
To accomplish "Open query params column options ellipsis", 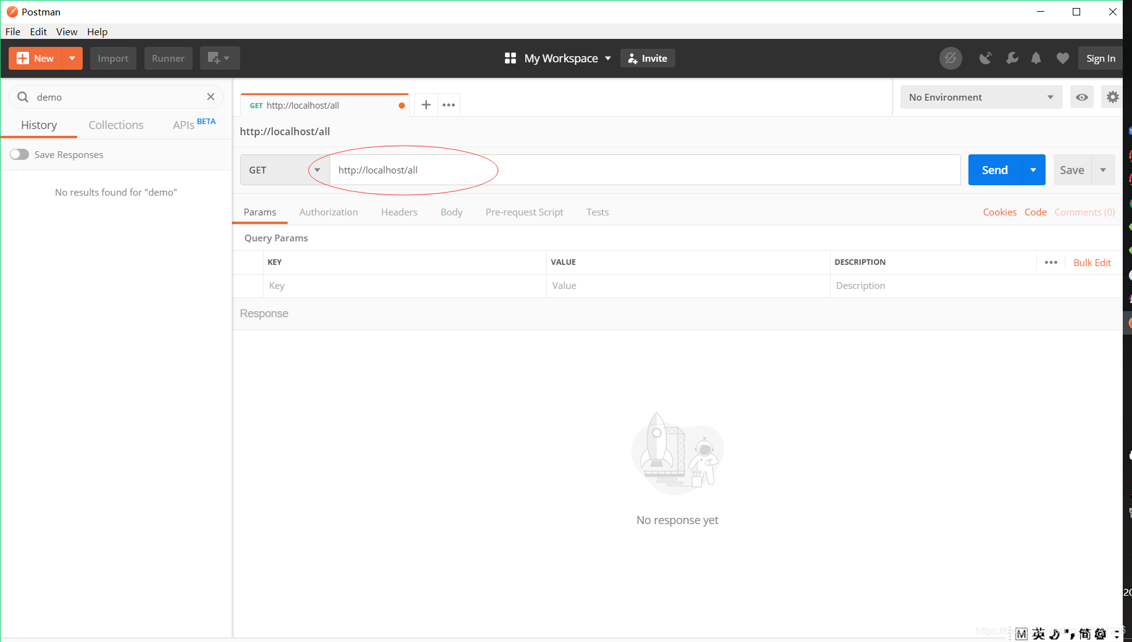I will tap(1051, 262).
